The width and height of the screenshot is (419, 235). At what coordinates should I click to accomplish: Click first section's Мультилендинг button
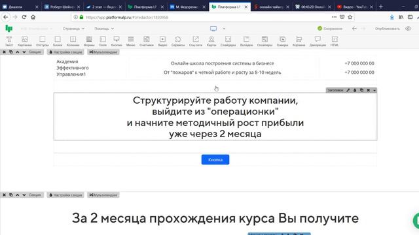pos(103,52)
